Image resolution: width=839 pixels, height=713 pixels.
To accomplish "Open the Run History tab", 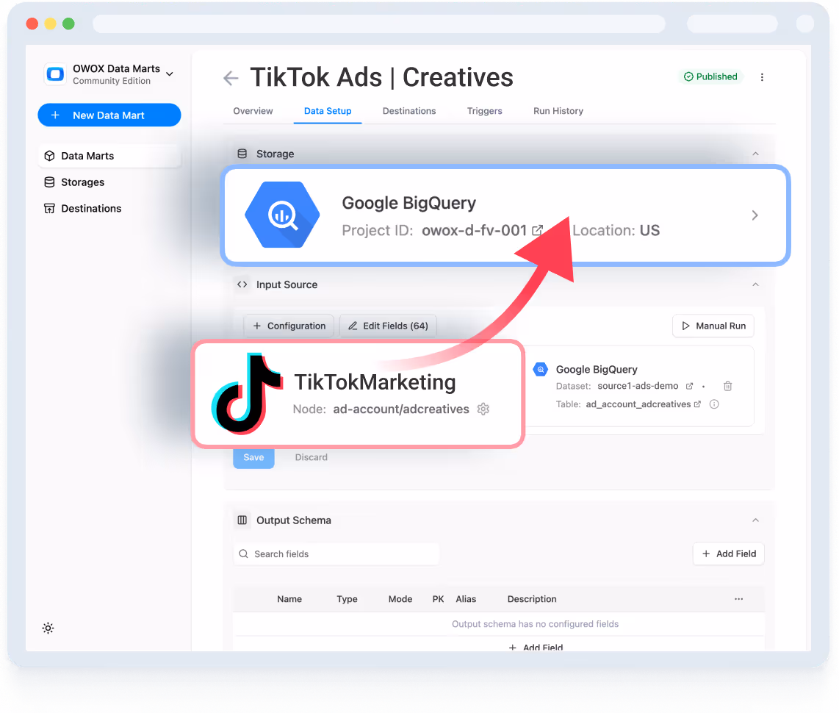I will pos(558,111).
